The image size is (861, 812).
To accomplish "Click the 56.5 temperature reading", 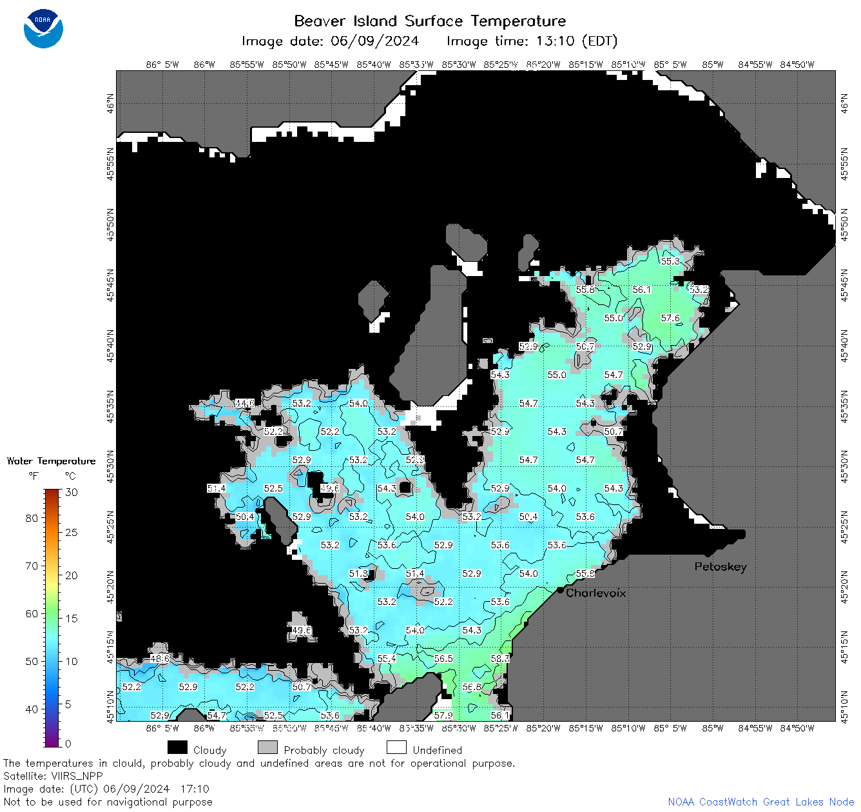I will [x=443, y=659].
